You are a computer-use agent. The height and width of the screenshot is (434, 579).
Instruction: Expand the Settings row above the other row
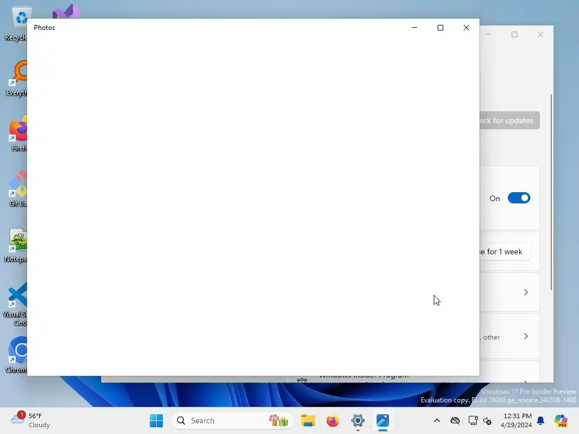pyautogui.click(x=509, y=292)
